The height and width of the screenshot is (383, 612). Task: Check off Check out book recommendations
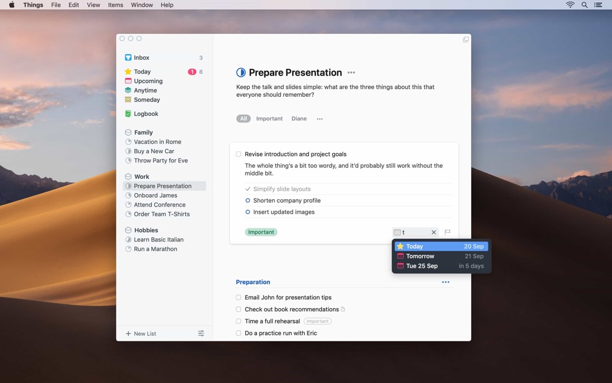coord(239,309)
